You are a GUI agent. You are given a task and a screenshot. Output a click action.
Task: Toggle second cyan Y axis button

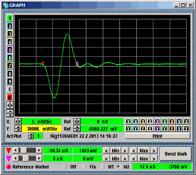[136, 128]
